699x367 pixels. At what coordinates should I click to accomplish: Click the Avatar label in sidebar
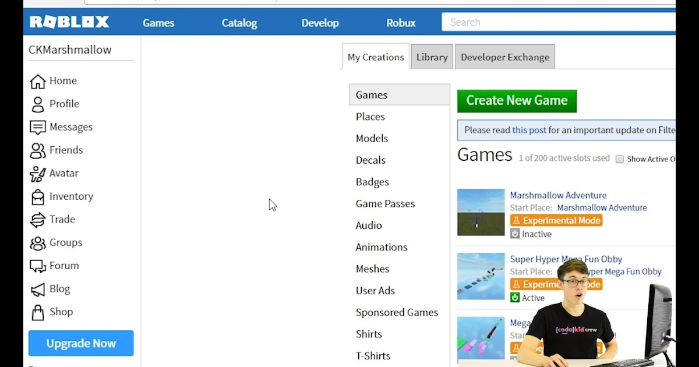pyautogui.click(x=63, y=173)
